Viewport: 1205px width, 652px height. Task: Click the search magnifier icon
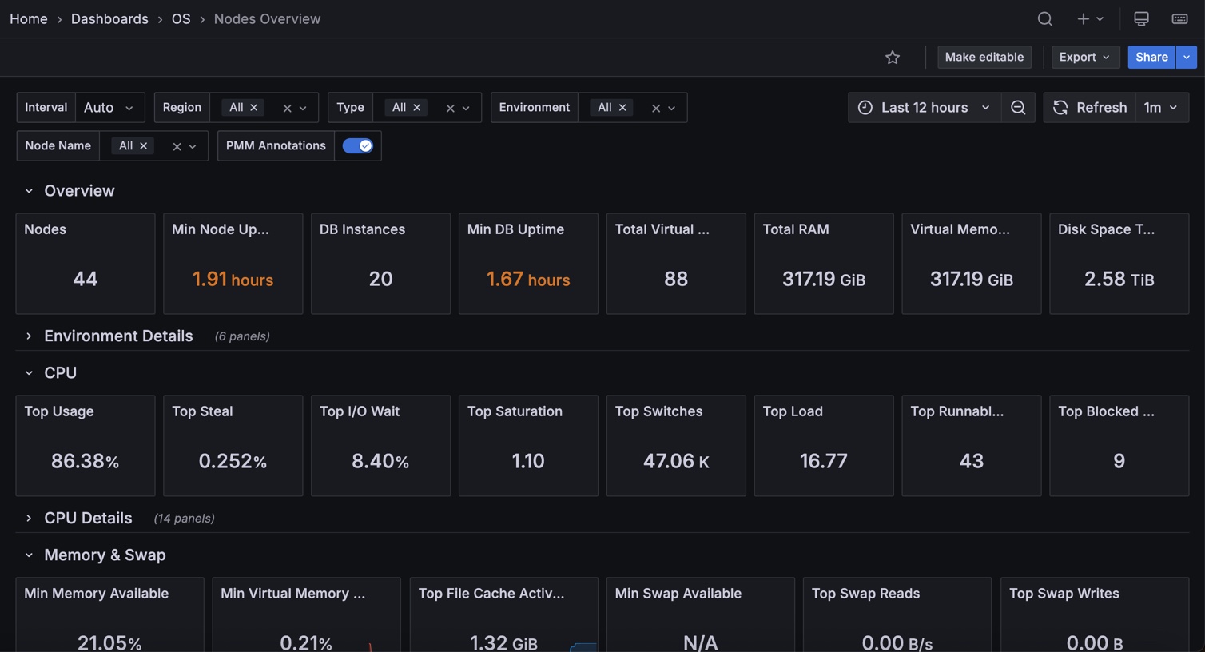pos(1044,18)
